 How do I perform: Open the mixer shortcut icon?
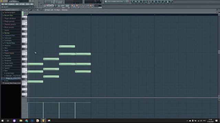click(146, 2)
